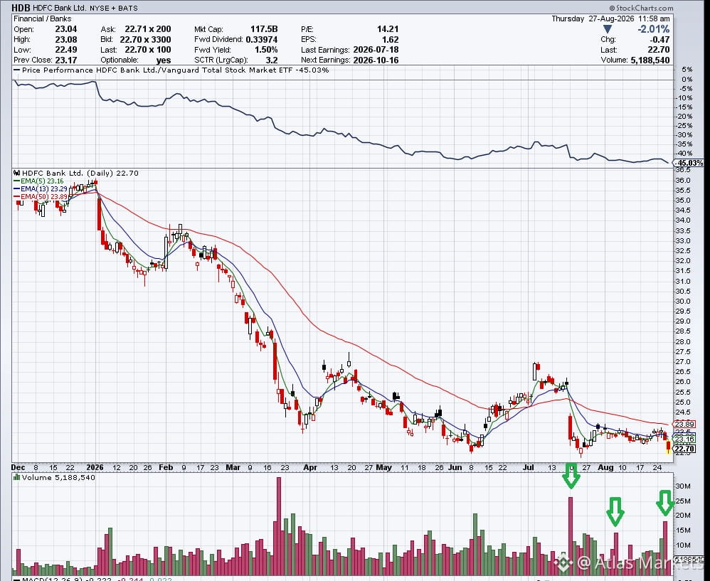Click the HDB ticker symbol
This screenshot has width=710, height=581.
21,8
